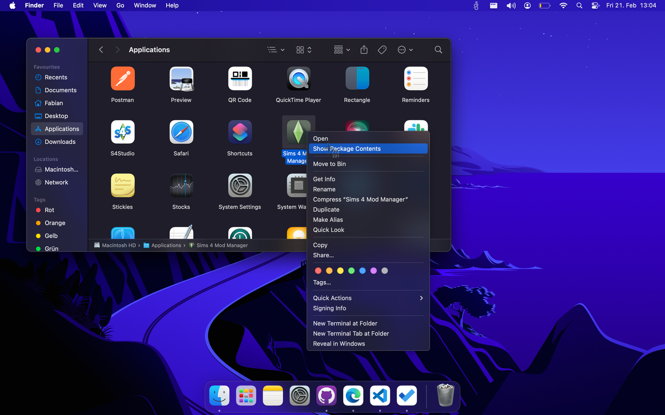Open Recents in the sidebar
665x415 pixels.
[x=57, y=77]
